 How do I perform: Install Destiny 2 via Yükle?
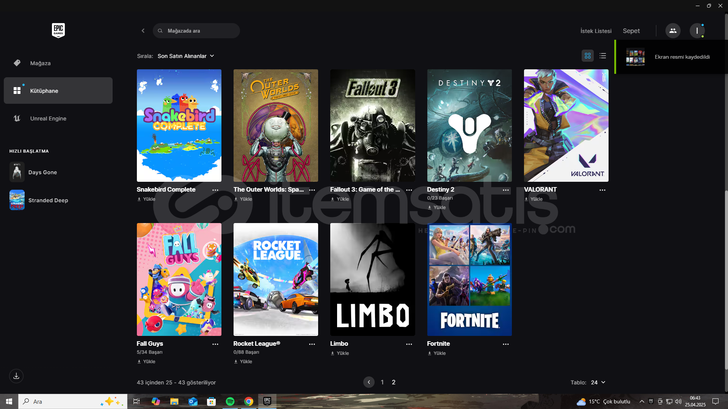point(437,208)
